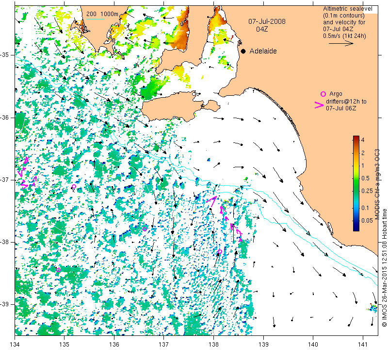This screenshot has width=388, height=350.
Task: Click longitude axis label '135'
Action: 65,345
